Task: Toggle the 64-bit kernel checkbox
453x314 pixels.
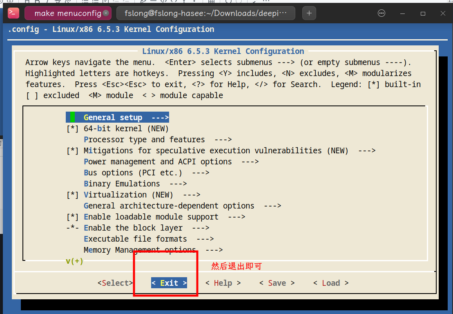Action: point(73,129)
